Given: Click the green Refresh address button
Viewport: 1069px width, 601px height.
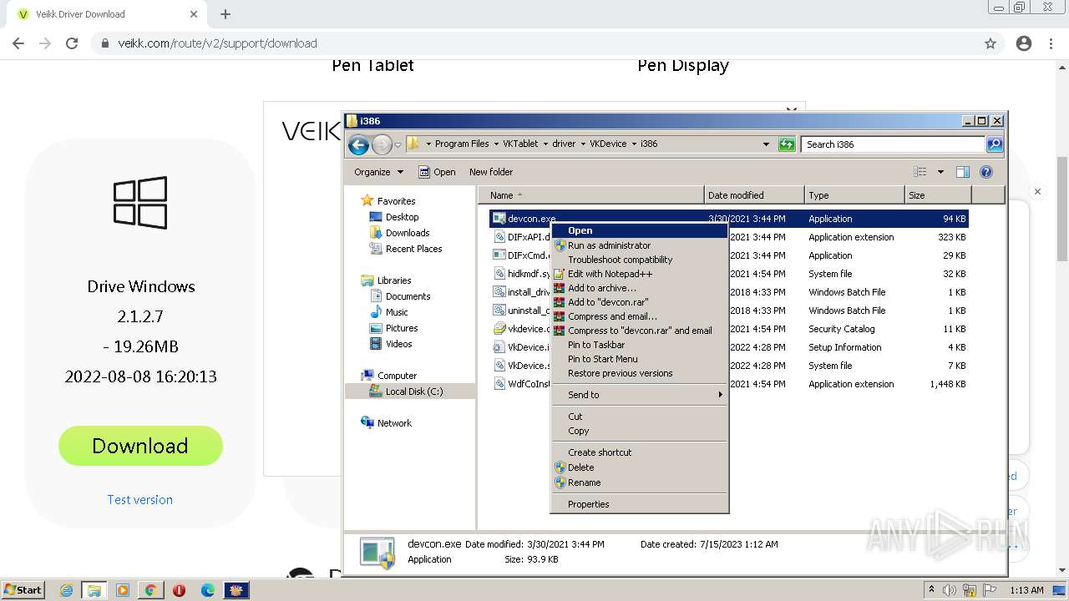Looking at the screenshot, I should point(786,144).
